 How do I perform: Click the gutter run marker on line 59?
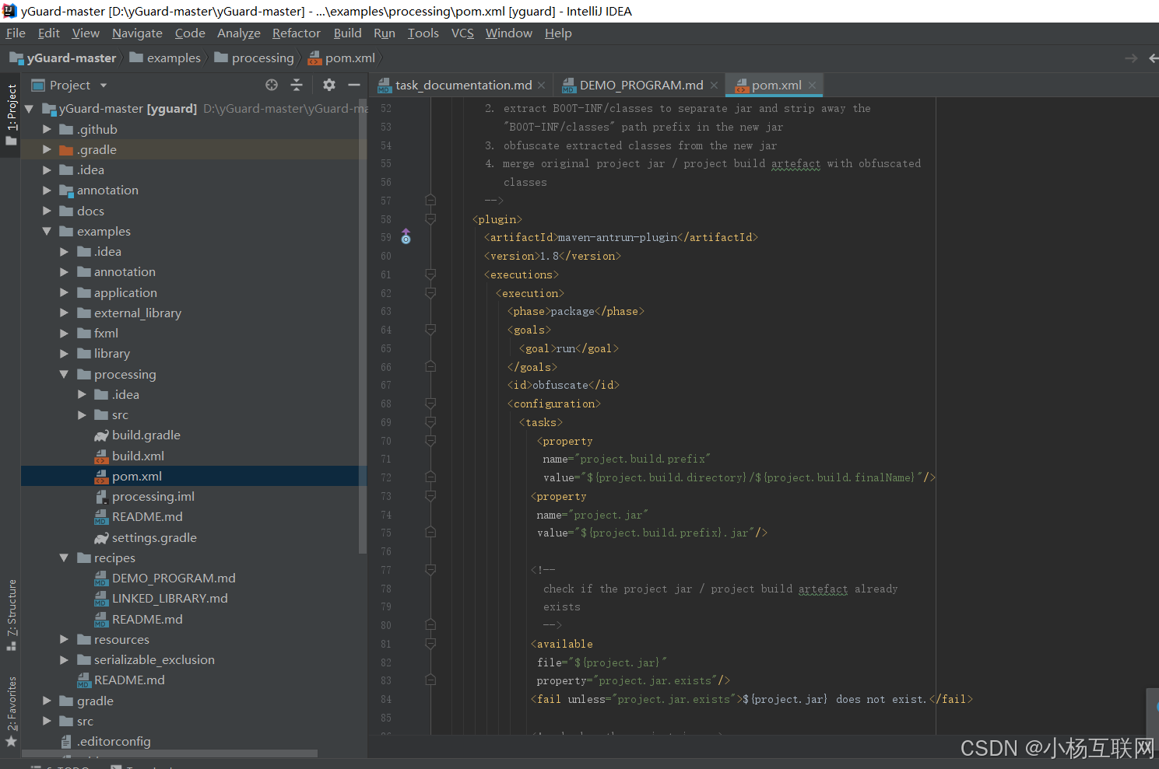[406, 237]
